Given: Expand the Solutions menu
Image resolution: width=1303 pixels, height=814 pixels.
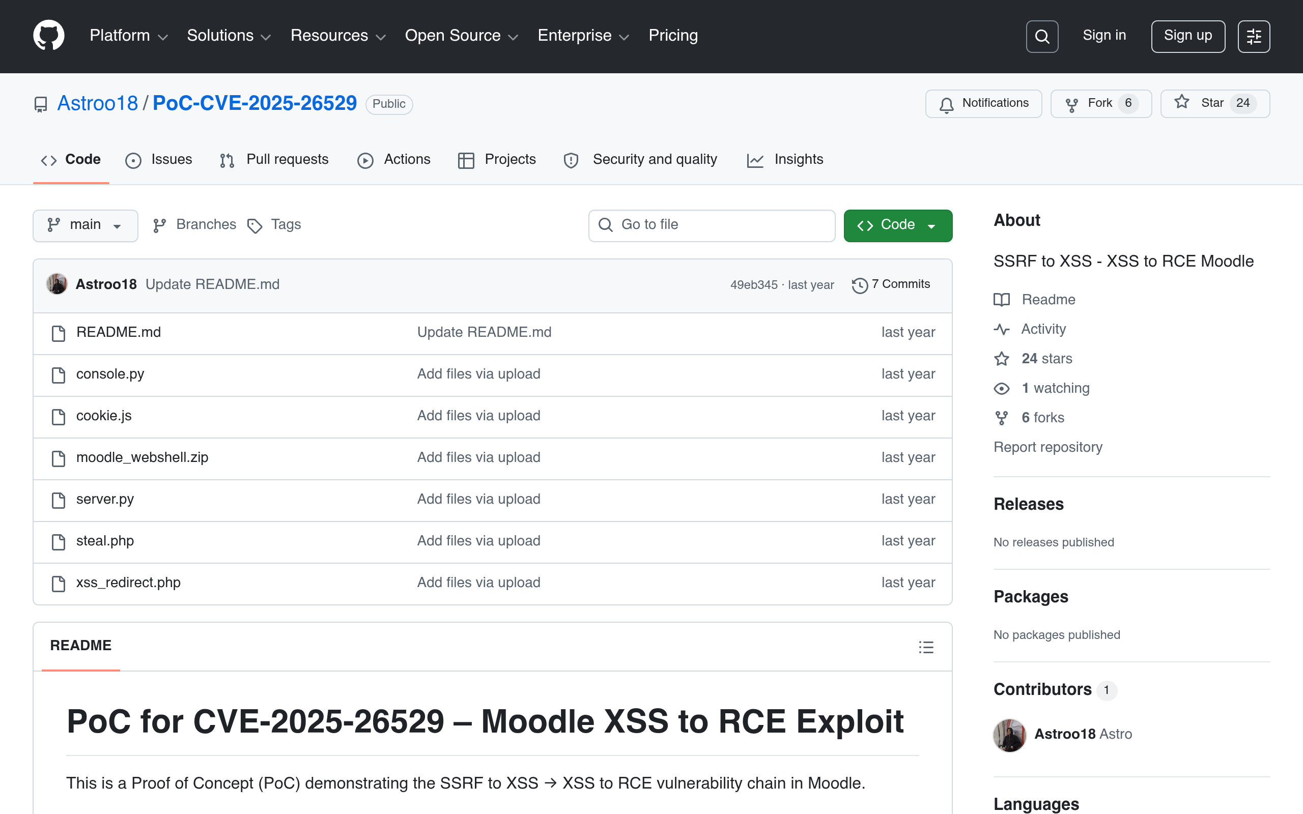Looking at the screenshot, I should point(229,36).
